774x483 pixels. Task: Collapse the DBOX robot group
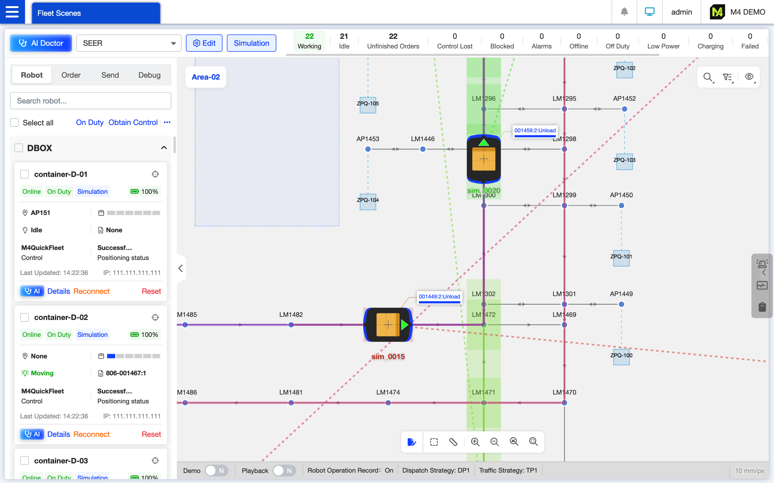point(164,148)
